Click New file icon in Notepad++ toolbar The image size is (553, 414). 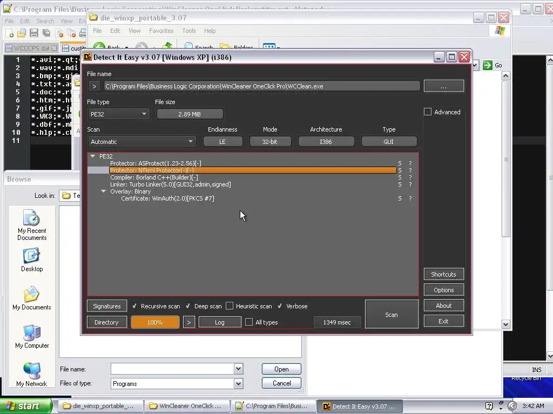[10, 33]
